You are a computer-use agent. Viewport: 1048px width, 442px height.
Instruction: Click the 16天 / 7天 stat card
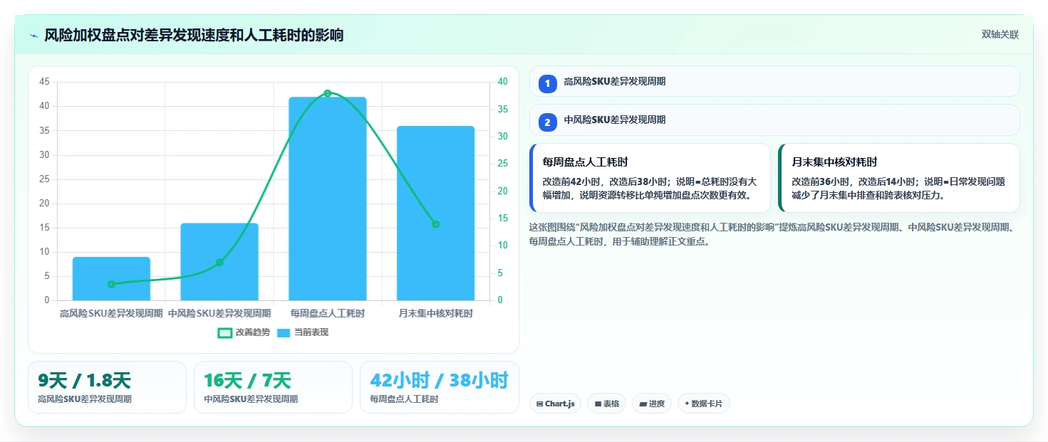(273, 387)
